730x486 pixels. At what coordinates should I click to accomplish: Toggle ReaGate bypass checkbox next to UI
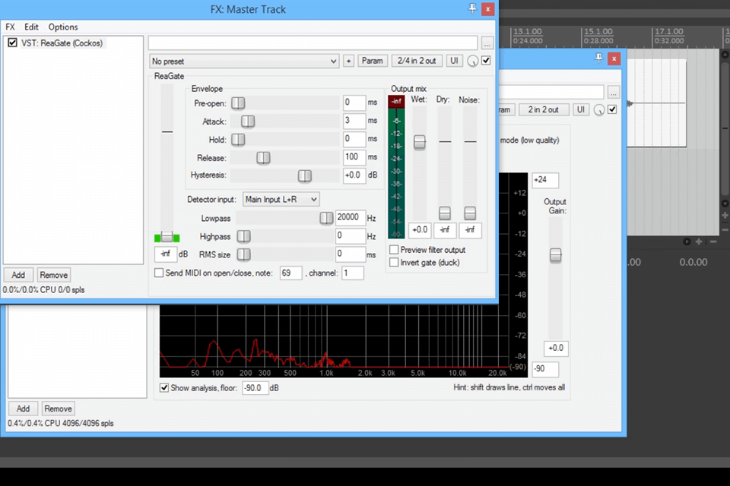coord(486,61)
